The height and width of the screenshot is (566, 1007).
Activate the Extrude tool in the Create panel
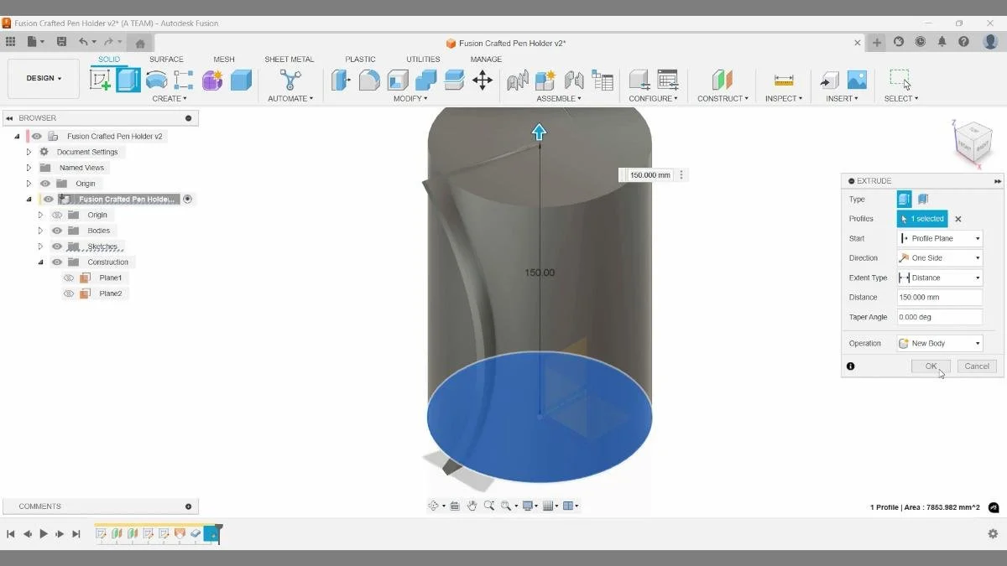127,78
